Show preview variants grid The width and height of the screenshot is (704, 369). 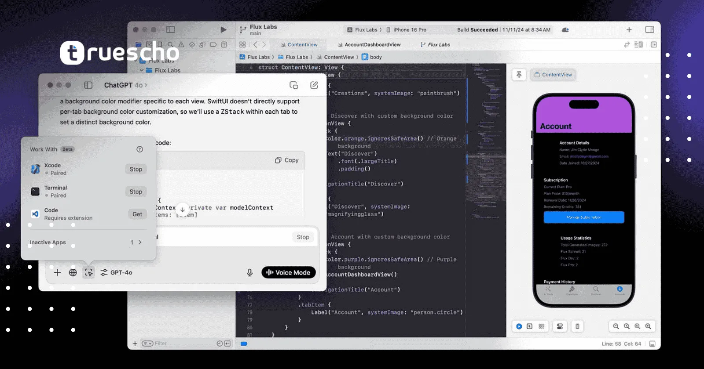click(x=542, y=326)
